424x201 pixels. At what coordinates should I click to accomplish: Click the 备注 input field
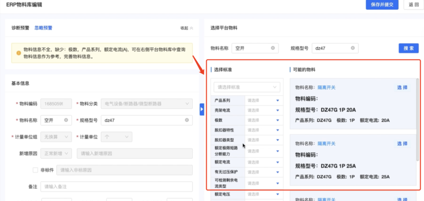(117, 186)
